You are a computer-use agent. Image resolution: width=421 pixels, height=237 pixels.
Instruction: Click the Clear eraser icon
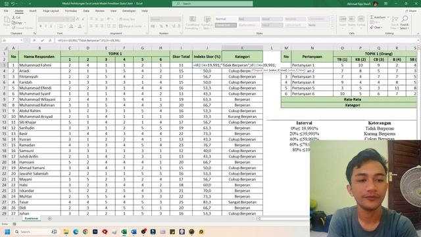(372, 28)
